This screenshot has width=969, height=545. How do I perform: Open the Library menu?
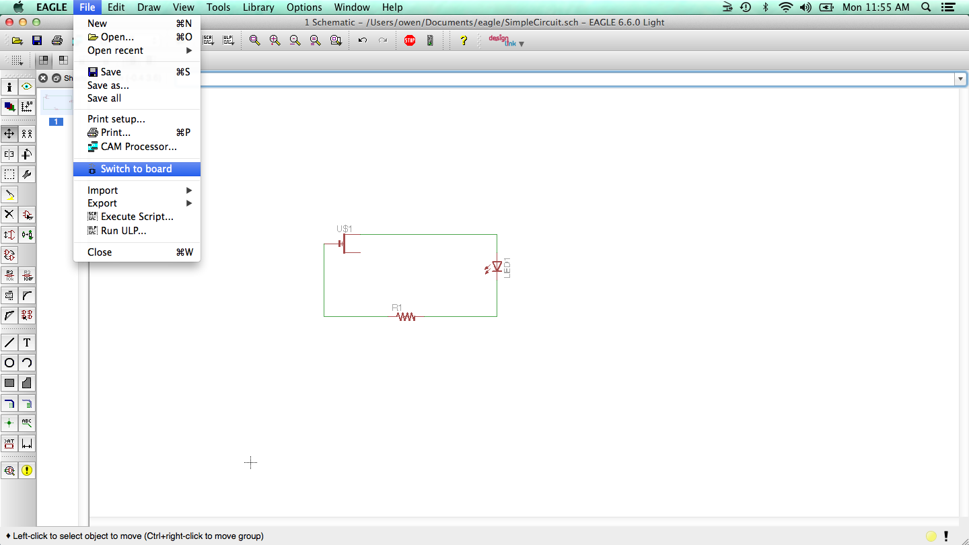coord(258,7)
